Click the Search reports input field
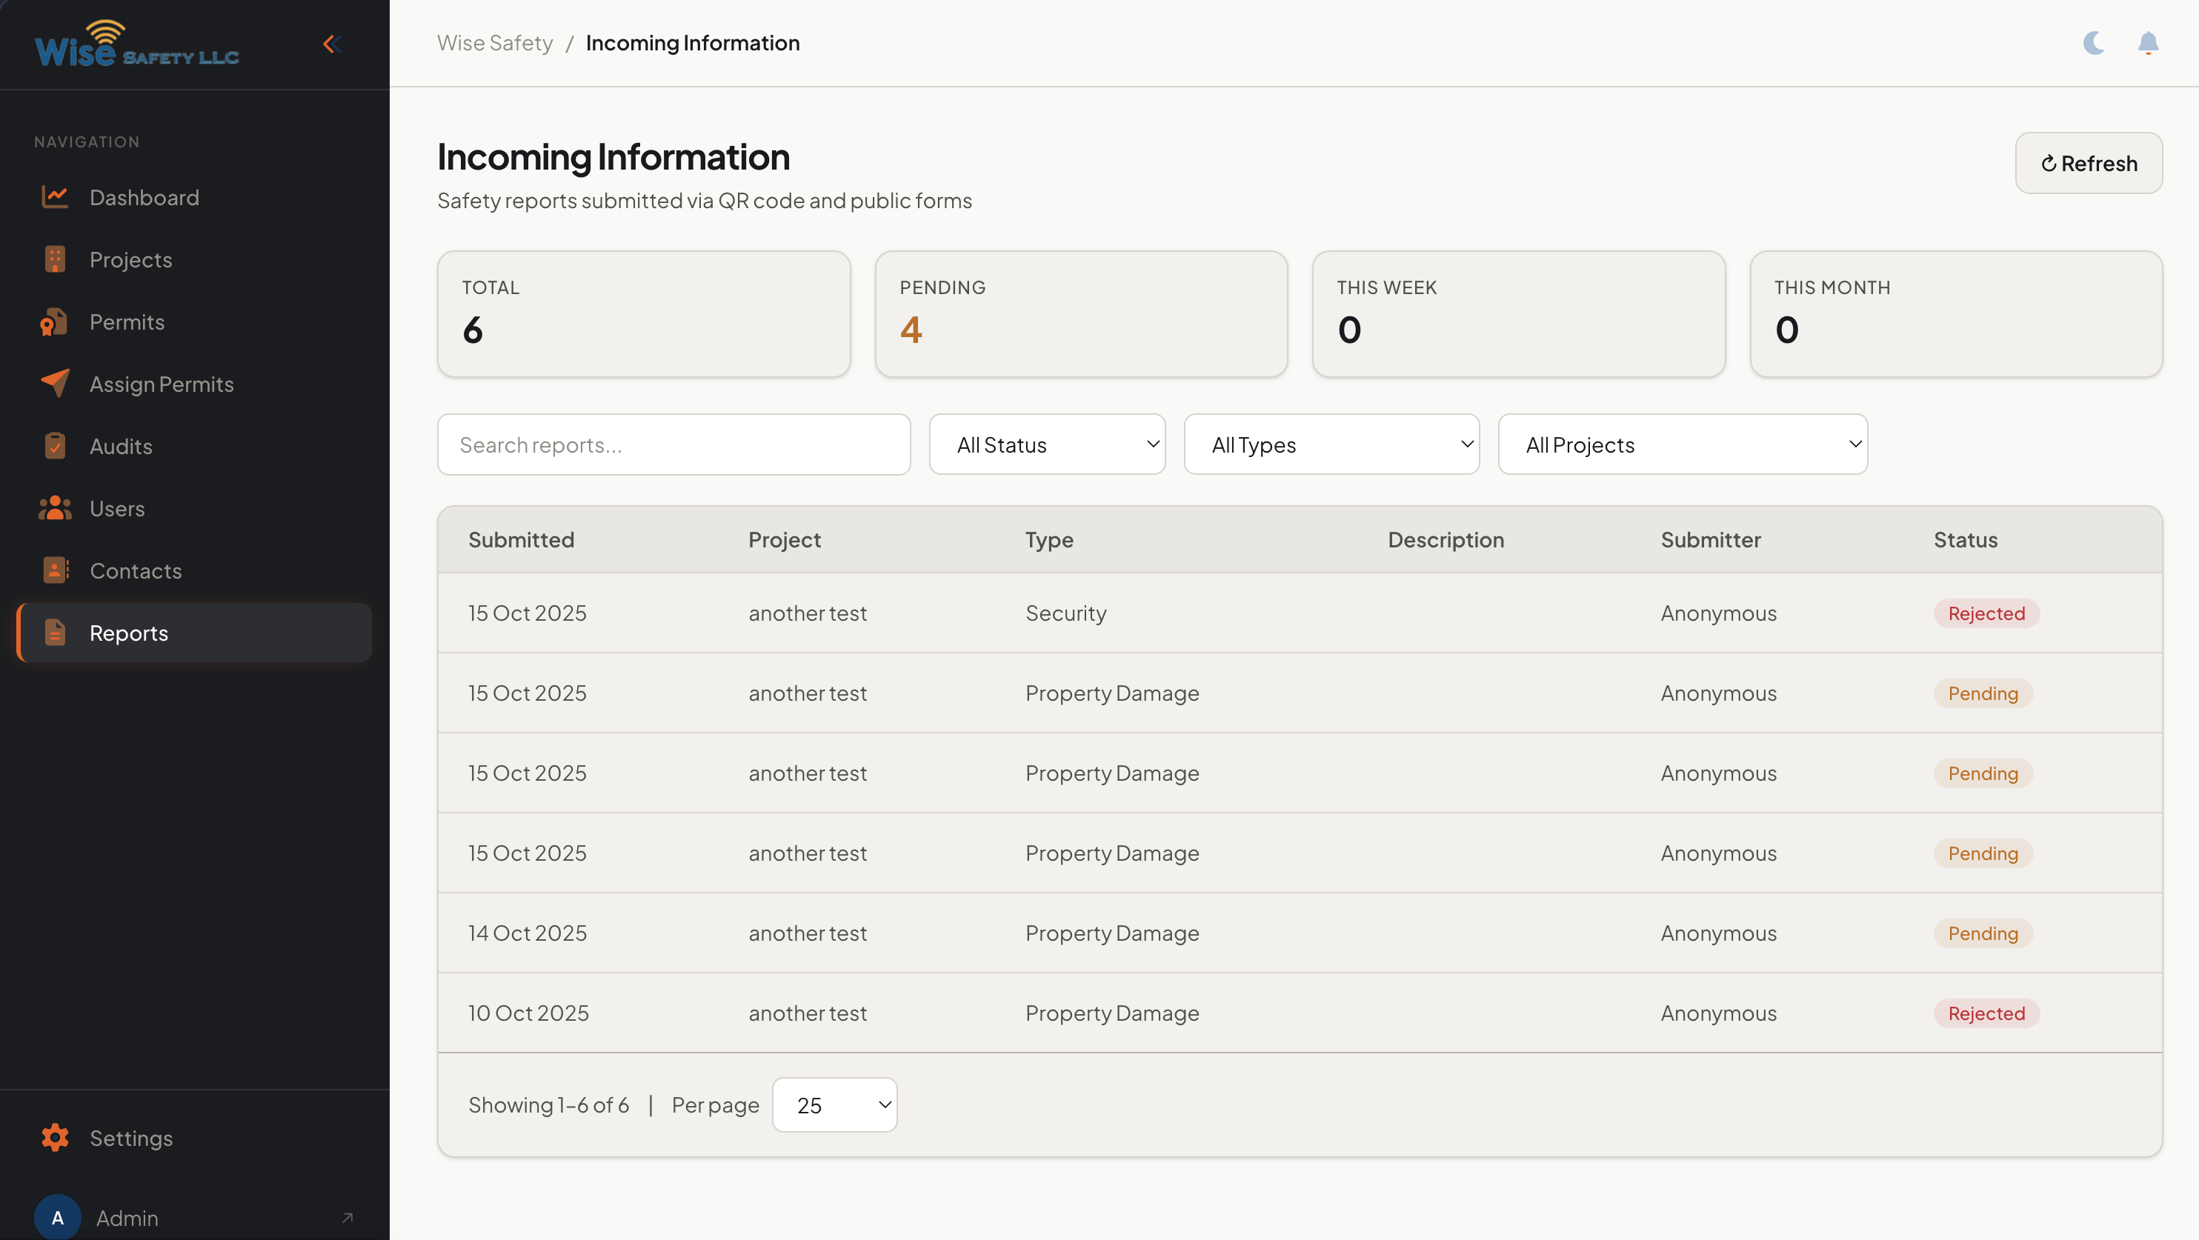The width and height of the screenshot is (2199, 1240). (x=673, y=444)
